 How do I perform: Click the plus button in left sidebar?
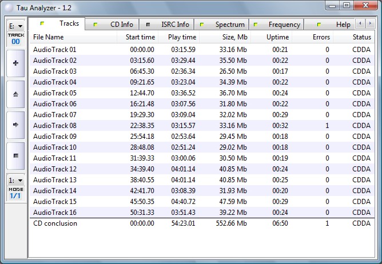tap(15, 63)
